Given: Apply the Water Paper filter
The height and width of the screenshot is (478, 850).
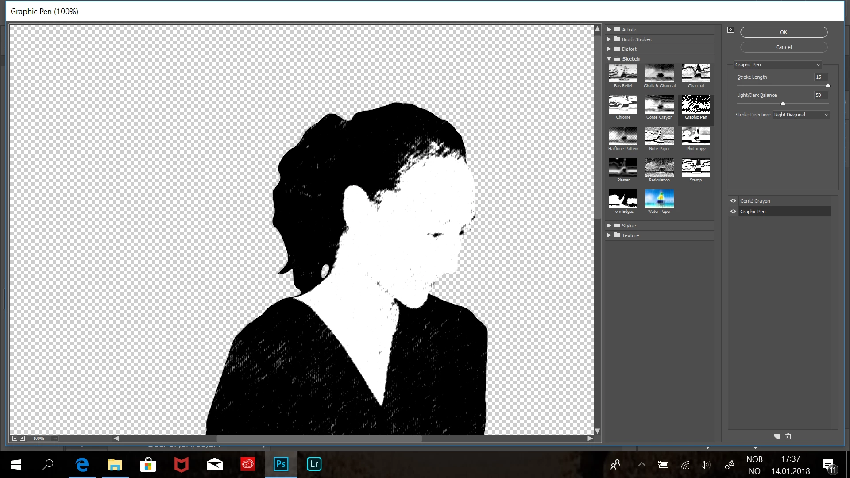Looking at the screenshot, I should point(659,199).
